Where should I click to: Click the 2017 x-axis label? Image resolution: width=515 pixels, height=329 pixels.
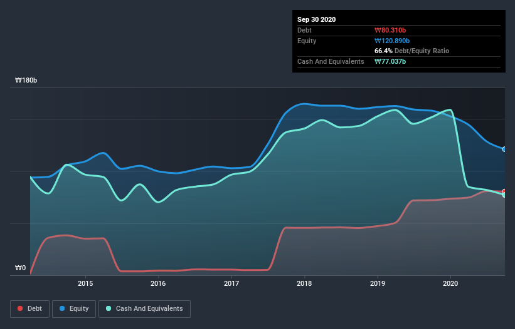[231, 283]
